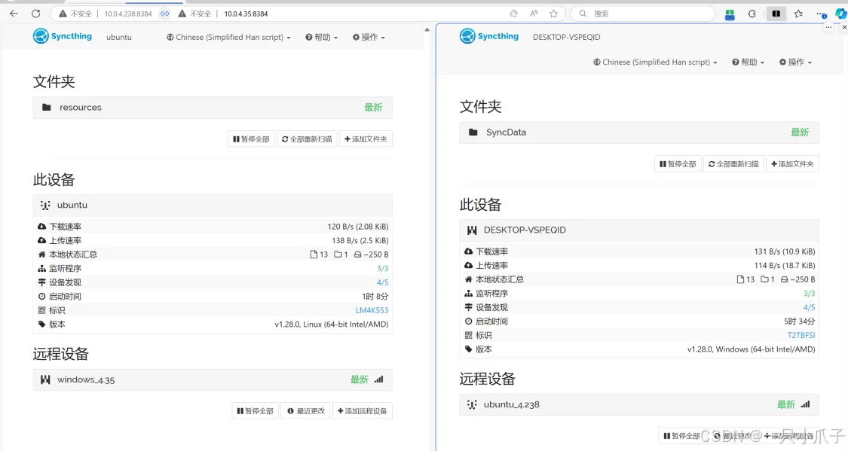Click the 4/5 discovery link in the ubuntu pane

[382, 282]
